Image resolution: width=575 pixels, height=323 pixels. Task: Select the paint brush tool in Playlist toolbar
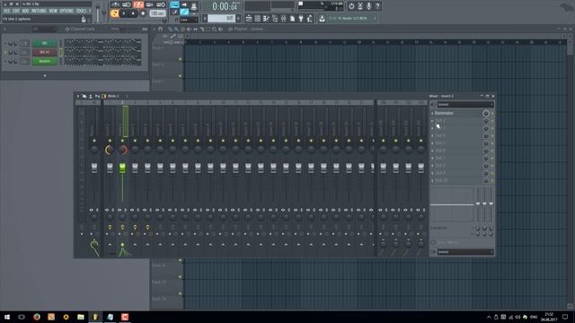tap(176, 29)
